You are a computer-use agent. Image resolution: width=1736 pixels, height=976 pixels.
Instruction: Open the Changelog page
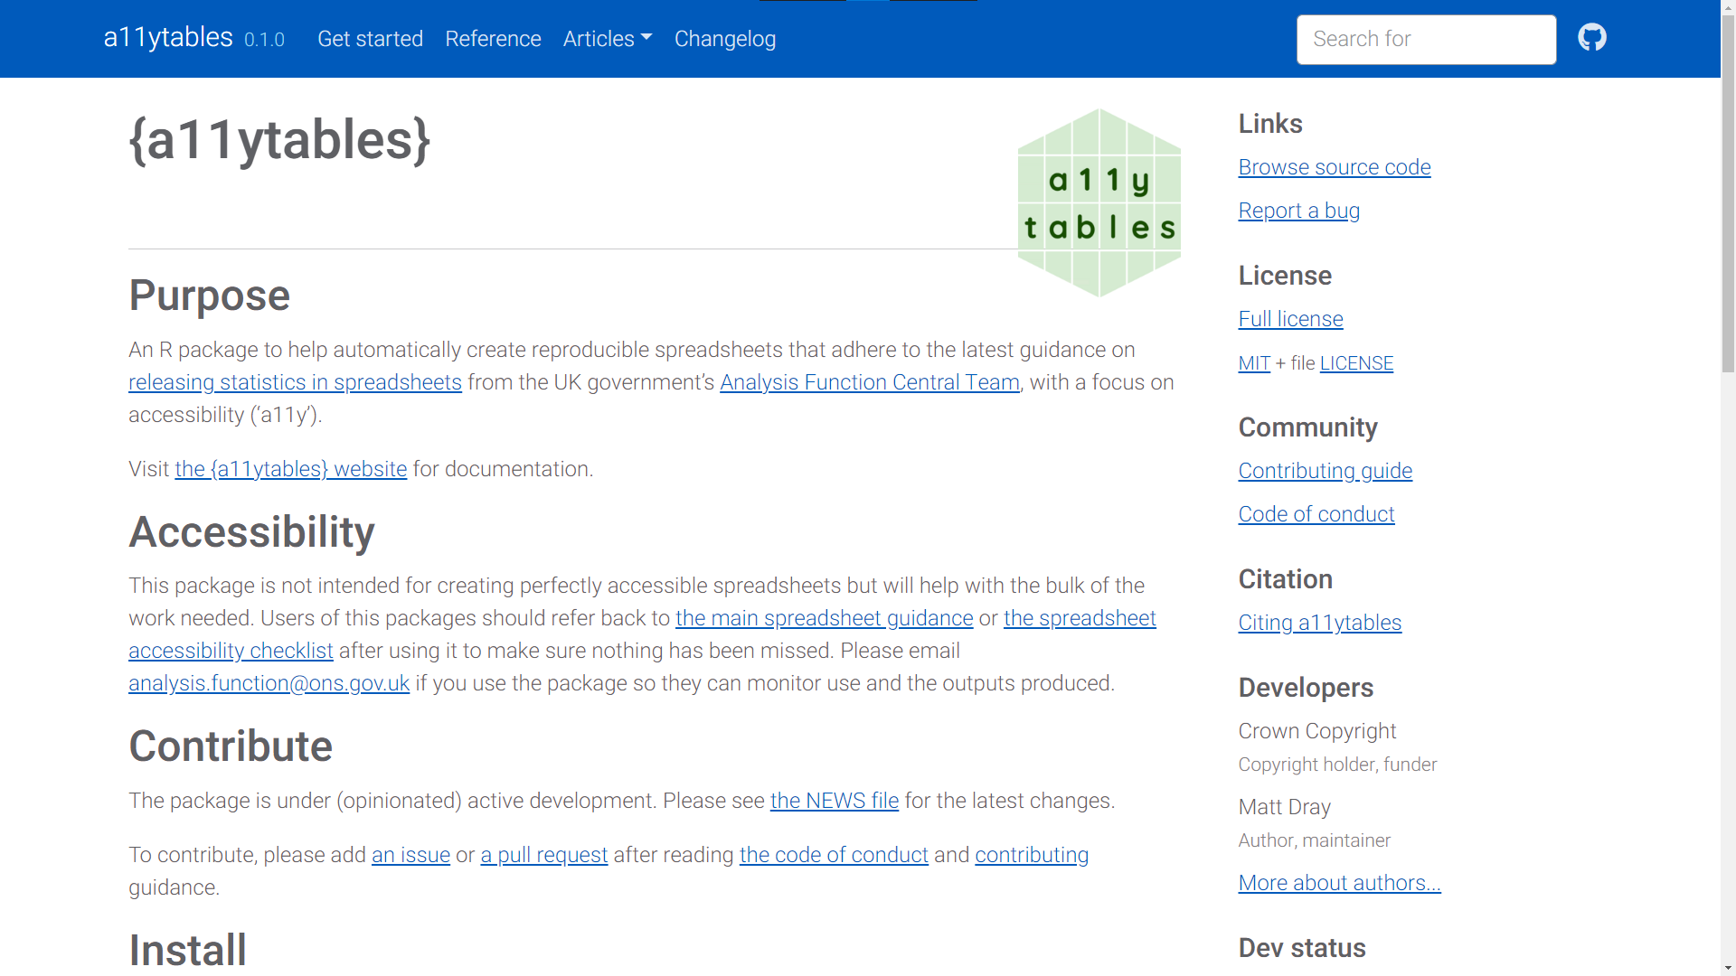(724, 39)
